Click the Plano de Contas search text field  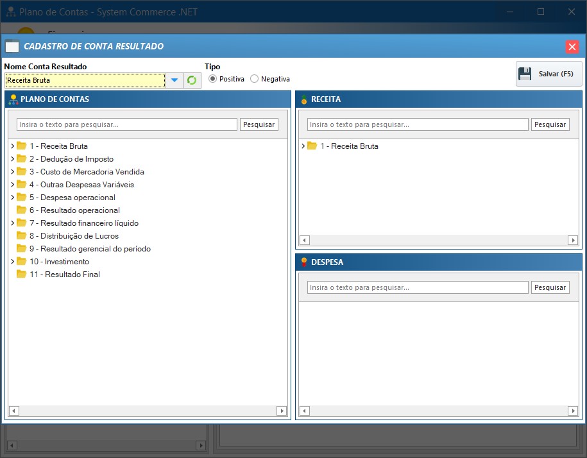127,124
